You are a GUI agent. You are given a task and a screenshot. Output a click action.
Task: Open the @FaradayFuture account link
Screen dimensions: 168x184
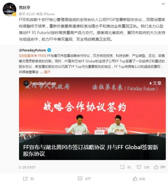click(x=32, y=50)
